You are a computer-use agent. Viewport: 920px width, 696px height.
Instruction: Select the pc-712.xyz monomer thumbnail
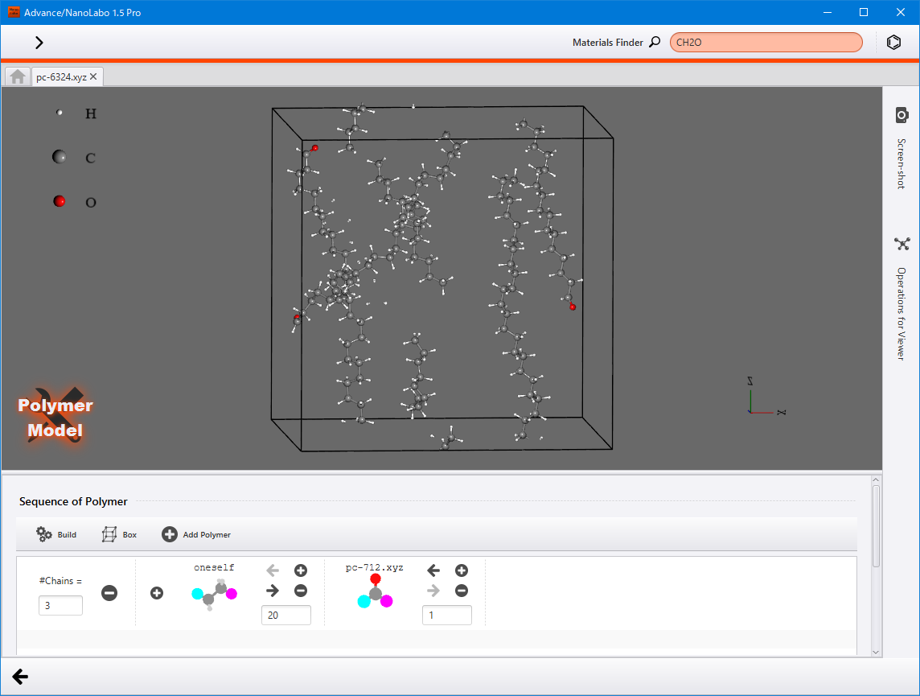(375, 591)
